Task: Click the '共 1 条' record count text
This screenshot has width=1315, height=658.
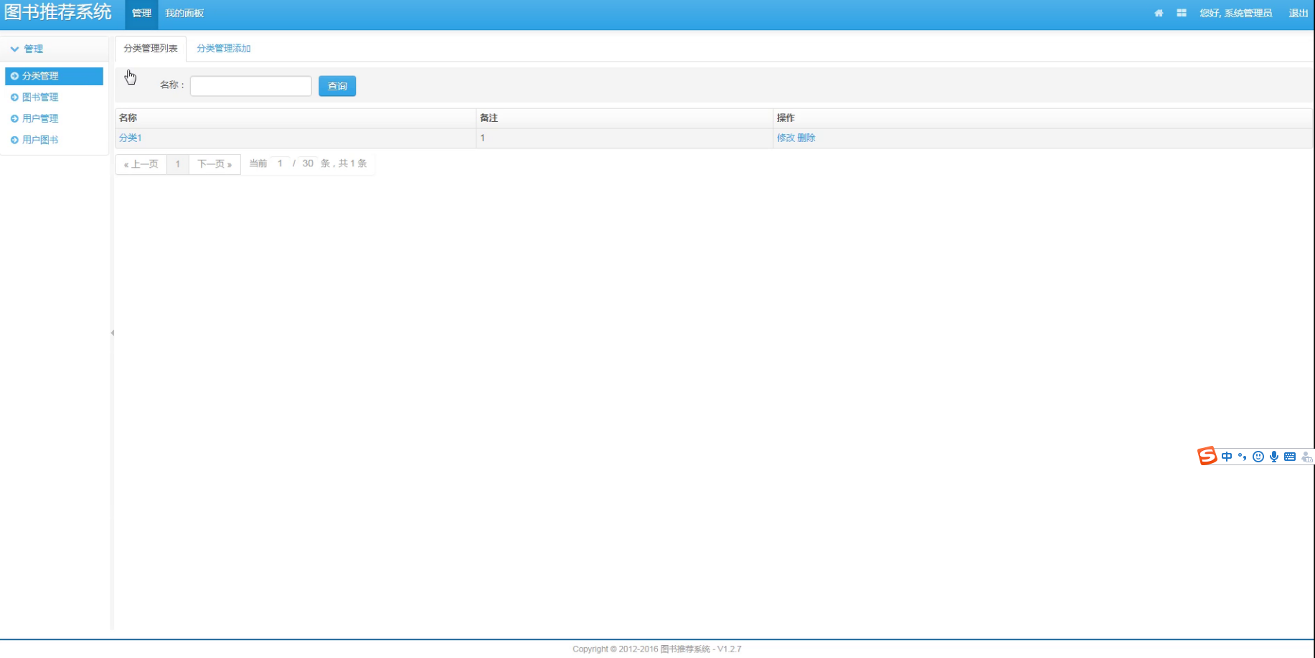Action: (x=352, y=163)
